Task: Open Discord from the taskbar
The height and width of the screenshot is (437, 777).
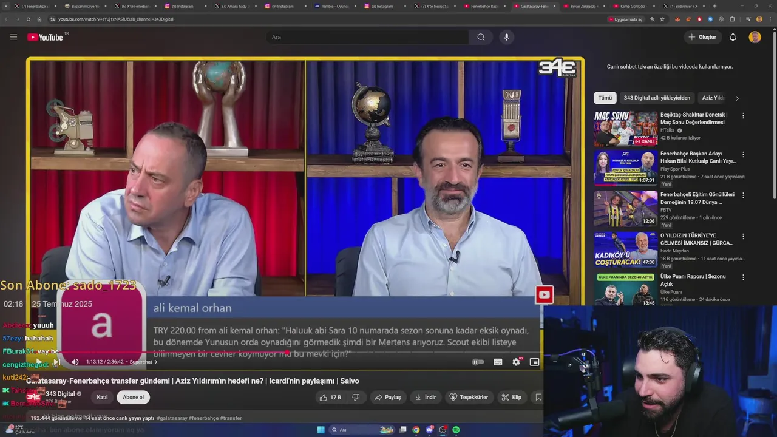Action: click(x=429, y=430)
